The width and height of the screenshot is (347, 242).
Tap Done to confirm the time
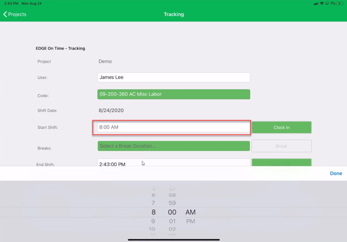click(x=336, y=173)
